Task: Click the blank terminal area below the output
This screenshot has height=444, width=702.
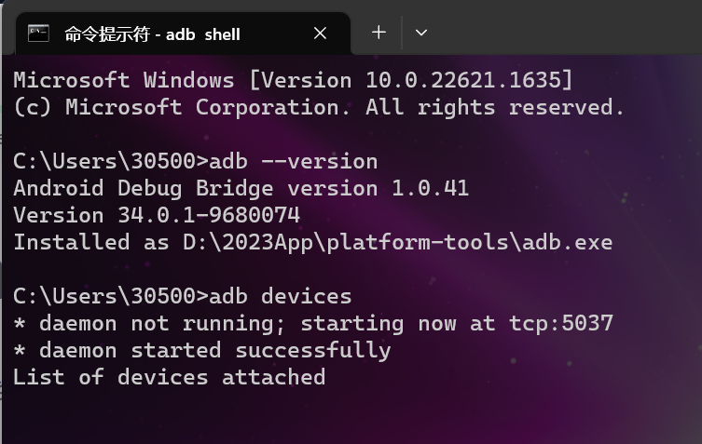Action: tap(351, 416)
